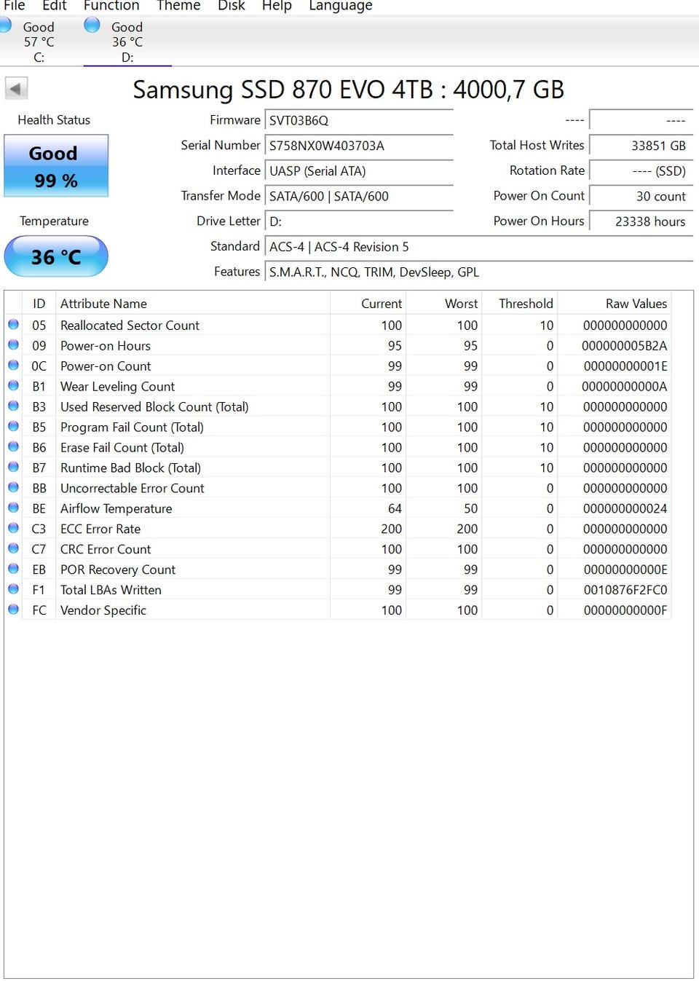Viewport: 699px width, 981px height.
Task: Click the Raw Values column header
Action: tap(615, 304)
